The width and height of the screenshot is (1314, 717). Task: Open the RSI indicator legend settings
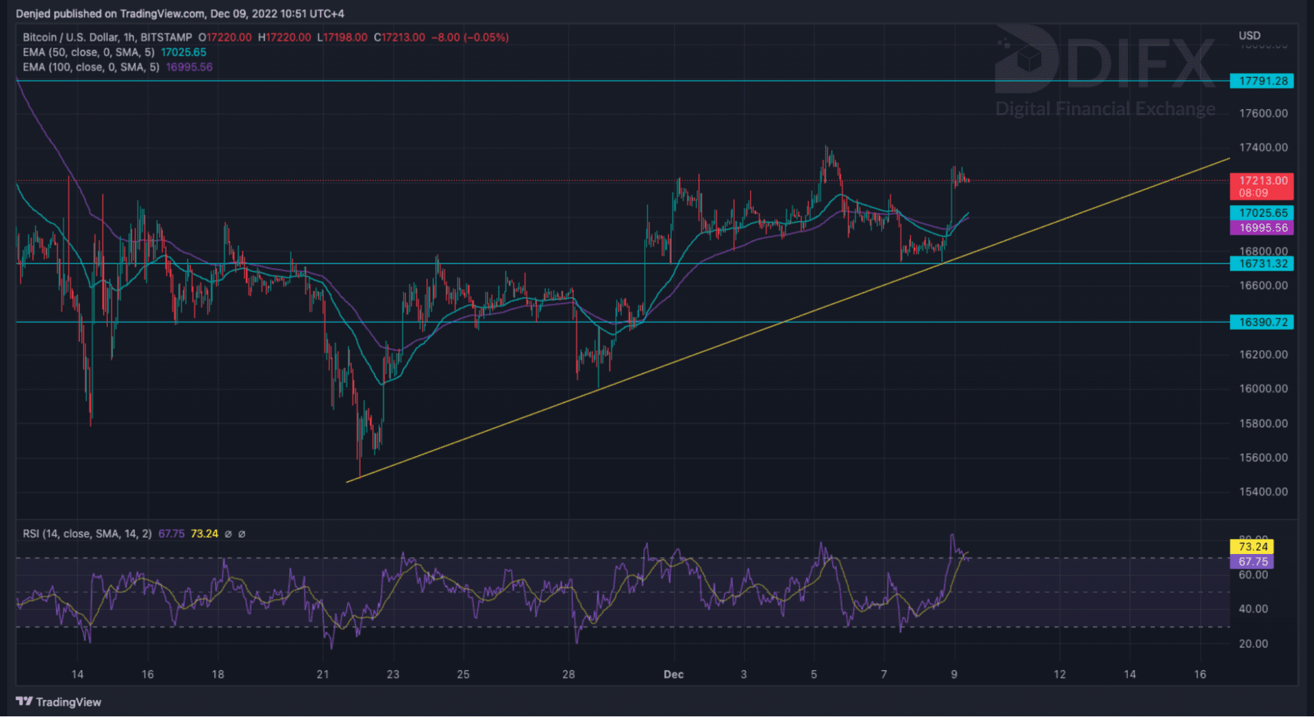87,534
